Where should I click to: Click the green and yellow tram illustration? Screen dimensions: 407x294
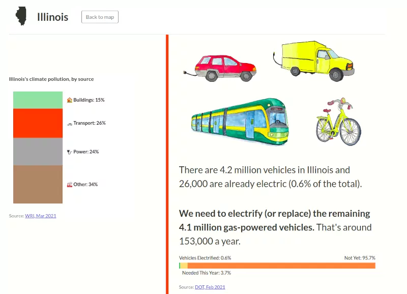(x=239, y=121)
